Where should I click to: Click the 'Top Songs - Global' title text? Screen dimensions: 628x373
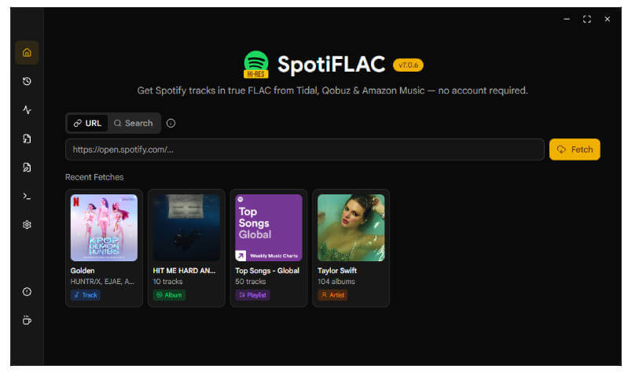[267, 271]
